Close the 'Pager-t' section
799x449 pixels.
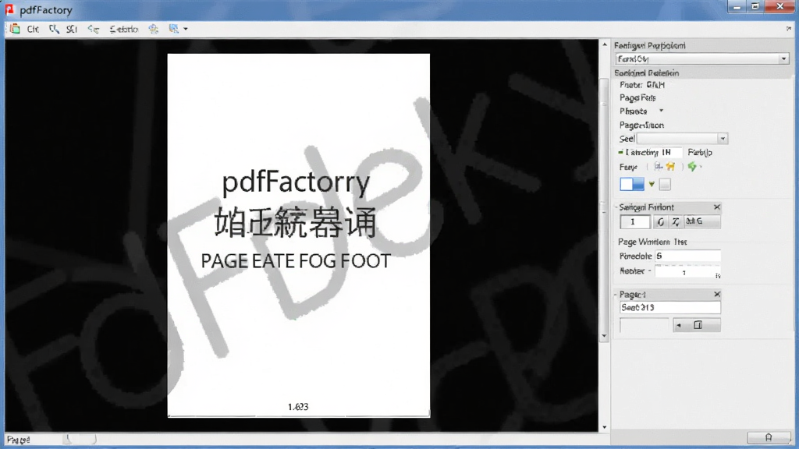[x=717, y=294]
